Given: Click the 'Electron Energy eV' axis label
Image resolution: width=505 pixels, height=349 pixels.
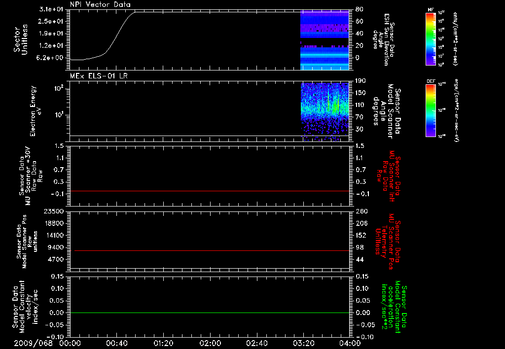Looking at the screenshot, I should coord(36,111).
